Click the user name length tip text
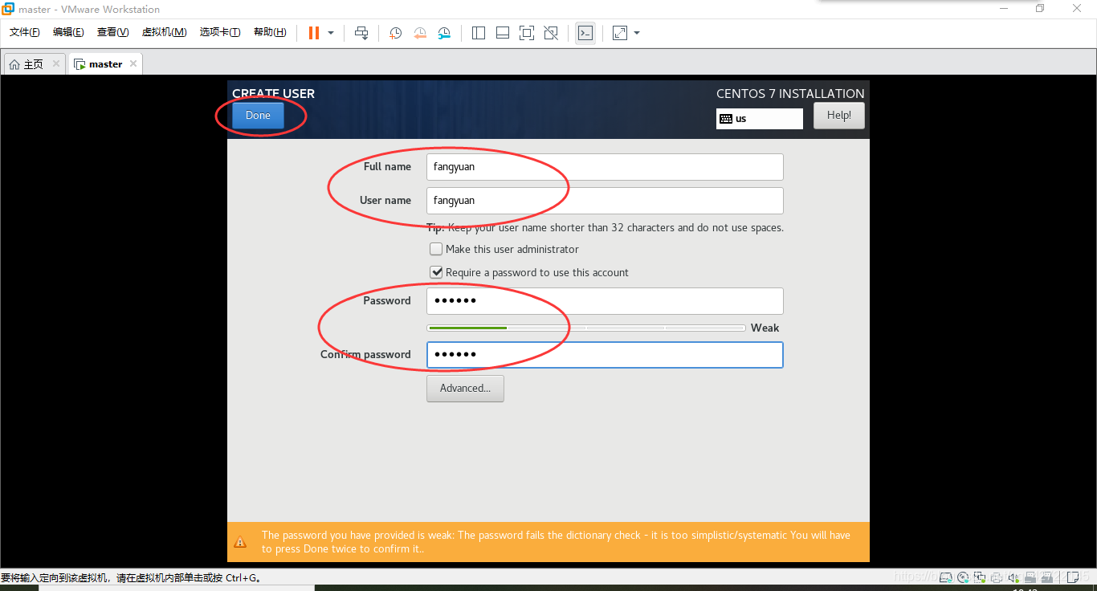The height and width of the screenshot is (591, 1097). tap(605, 227)
